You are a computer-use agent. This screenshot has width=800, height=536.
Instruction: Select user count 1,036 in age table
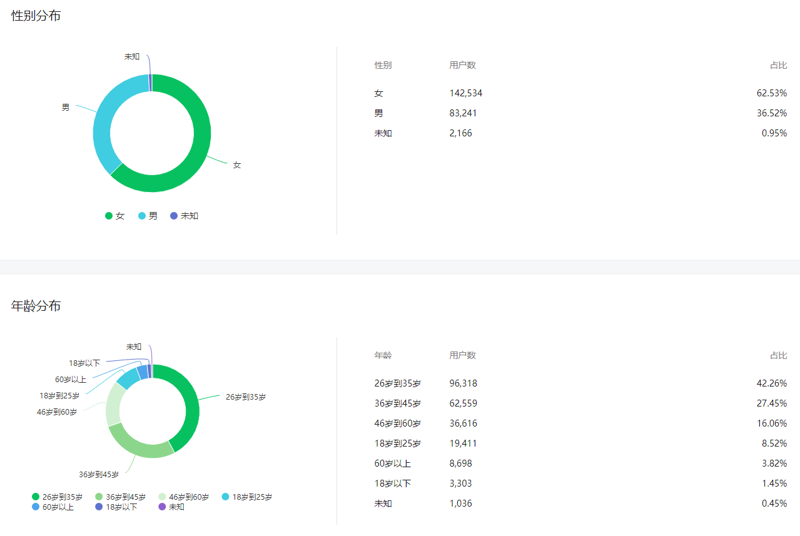(x=461, y=503)
